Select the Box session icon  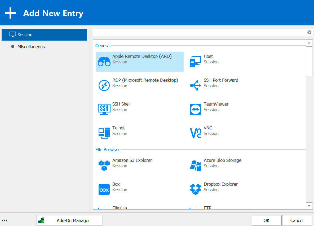coord(104,189)
